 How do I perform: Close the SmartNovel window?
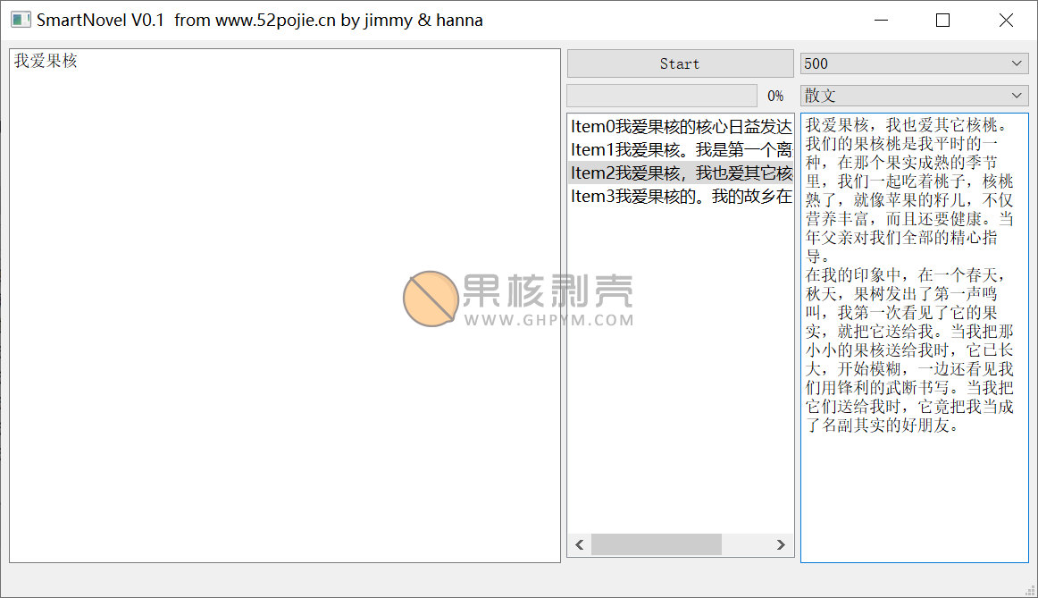1006,21
